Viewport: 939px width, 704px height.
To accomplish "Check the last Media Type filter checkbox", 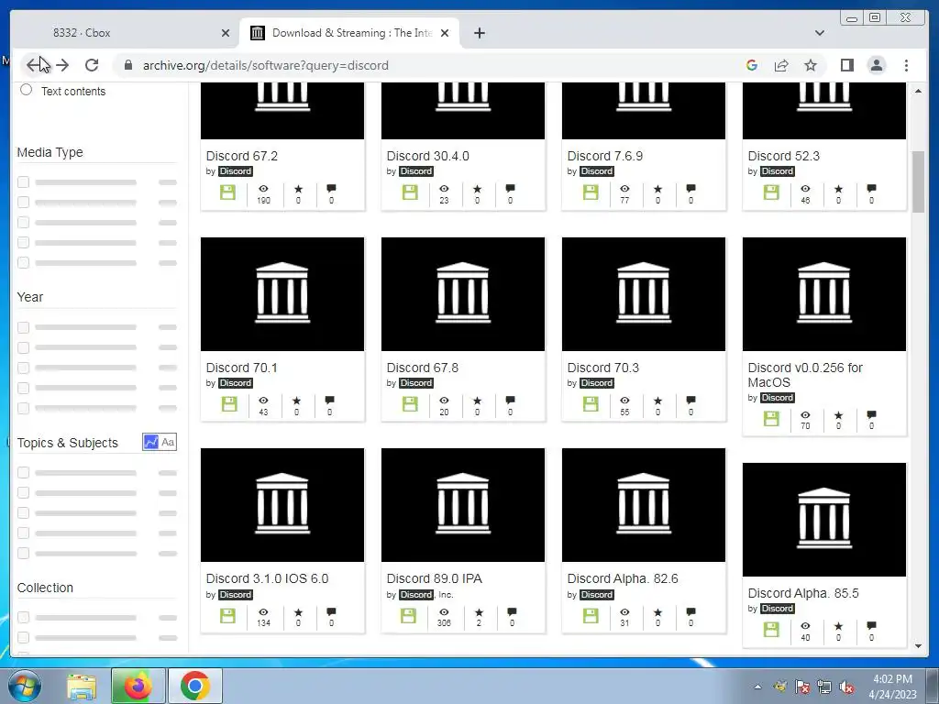I will click(23, 262).
